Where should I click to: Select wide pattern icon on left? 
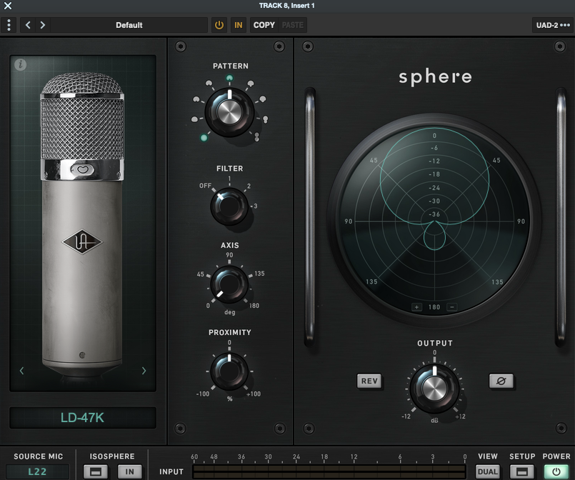click(196, 99)
